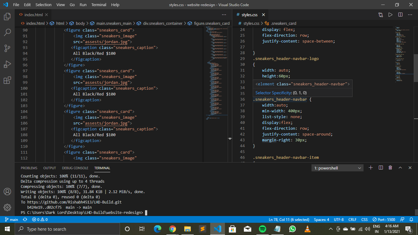Open the Search view in the activity bar
418x235 pixels.
7,32
